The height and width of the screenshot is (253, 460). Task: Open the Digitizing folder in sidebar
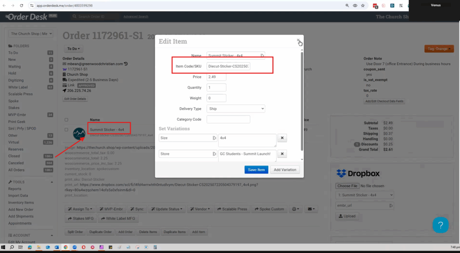point(18,80)
